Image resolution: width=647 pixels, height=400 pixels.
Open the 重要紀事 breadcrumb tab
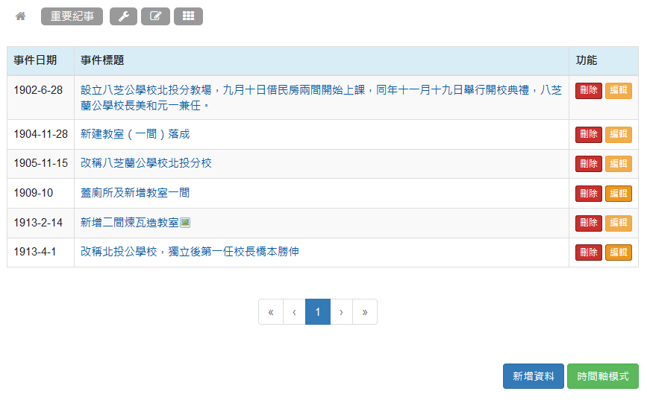[72, 16]
